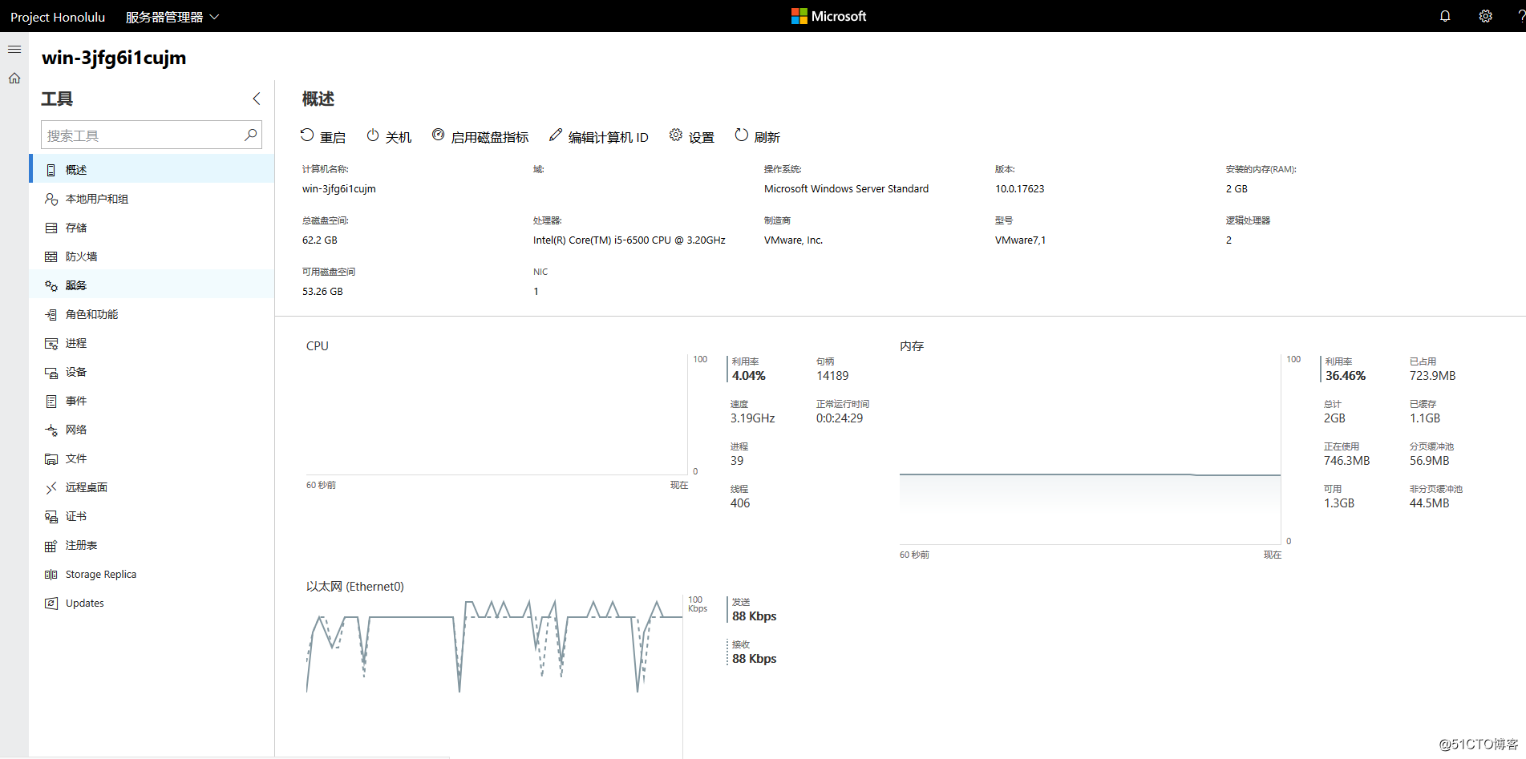
Task: Click the search magnifier icon
Action: coord(251,135)
